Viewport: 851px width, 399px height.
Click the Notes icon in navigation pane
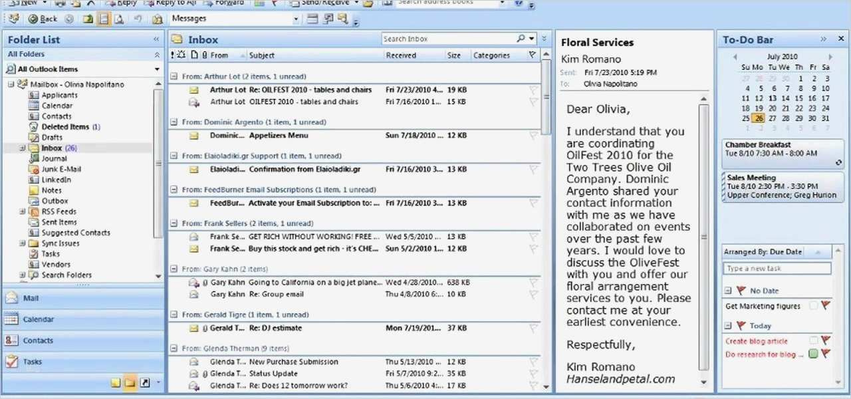click(x=116, y=382)
